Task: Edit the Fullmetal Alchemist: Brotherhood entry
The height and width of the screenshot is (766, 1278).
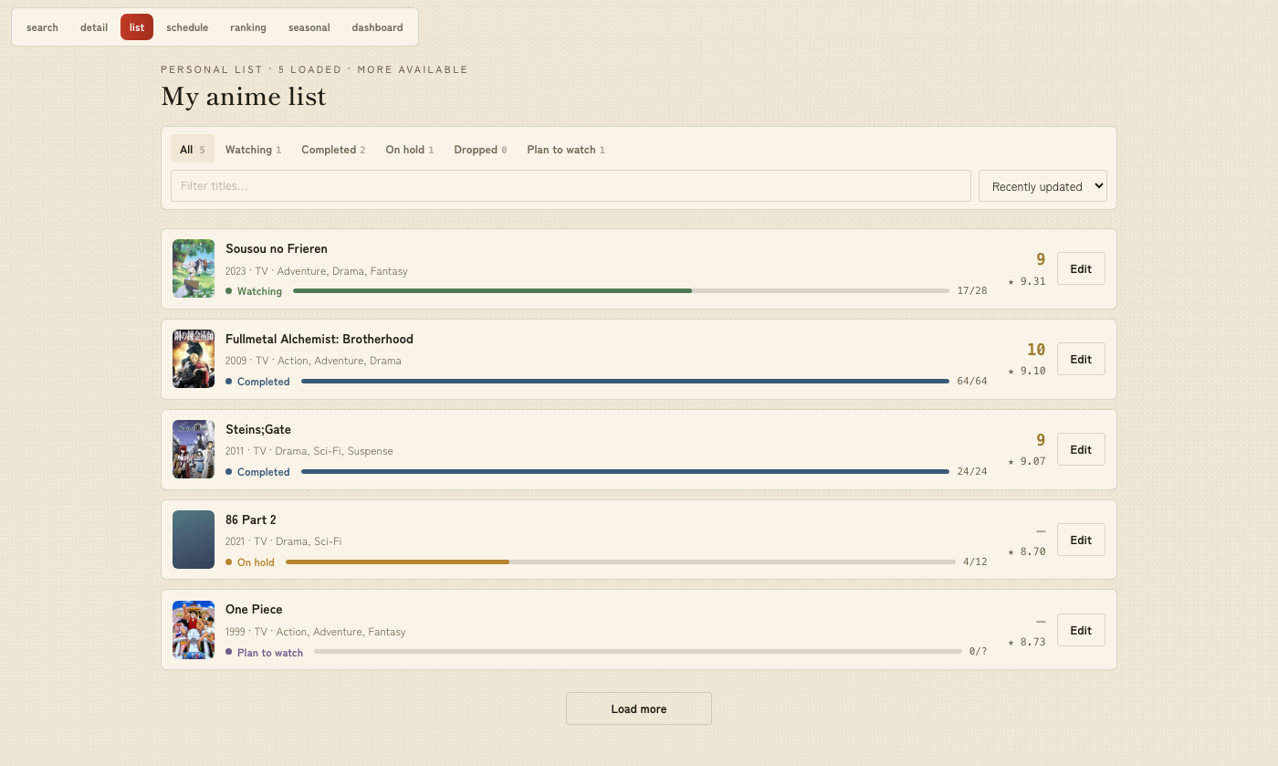Action: (x=1081, y=359)
